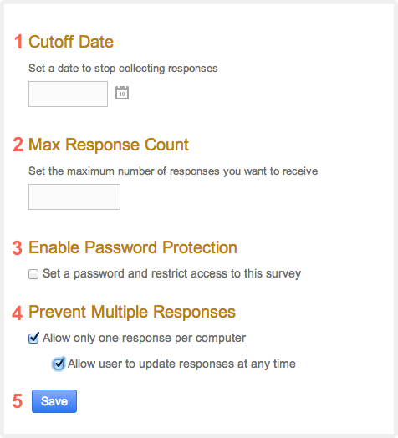Click step number 1 beside Cutoff Date

pyautogui.click(x=18, y=42)
